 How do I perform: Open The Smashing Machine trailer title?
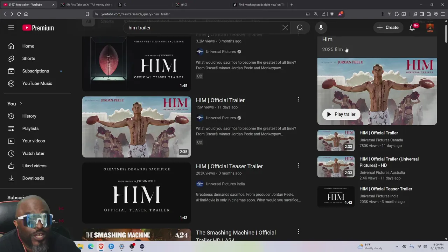click(236, 236)
